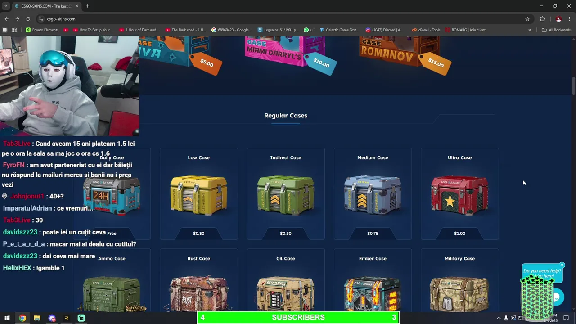Open the Windows notifications icon
This screenshot has width=576, height=324.
pos(567,318)
